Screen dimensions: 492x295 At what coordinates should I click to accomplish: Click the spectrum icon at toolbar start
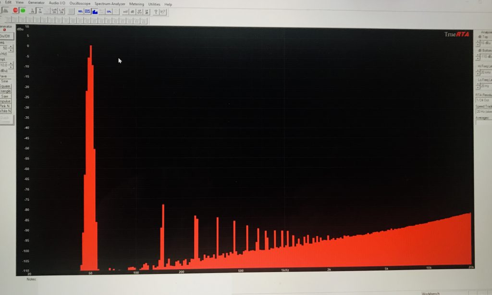click(x=5, y=11)
